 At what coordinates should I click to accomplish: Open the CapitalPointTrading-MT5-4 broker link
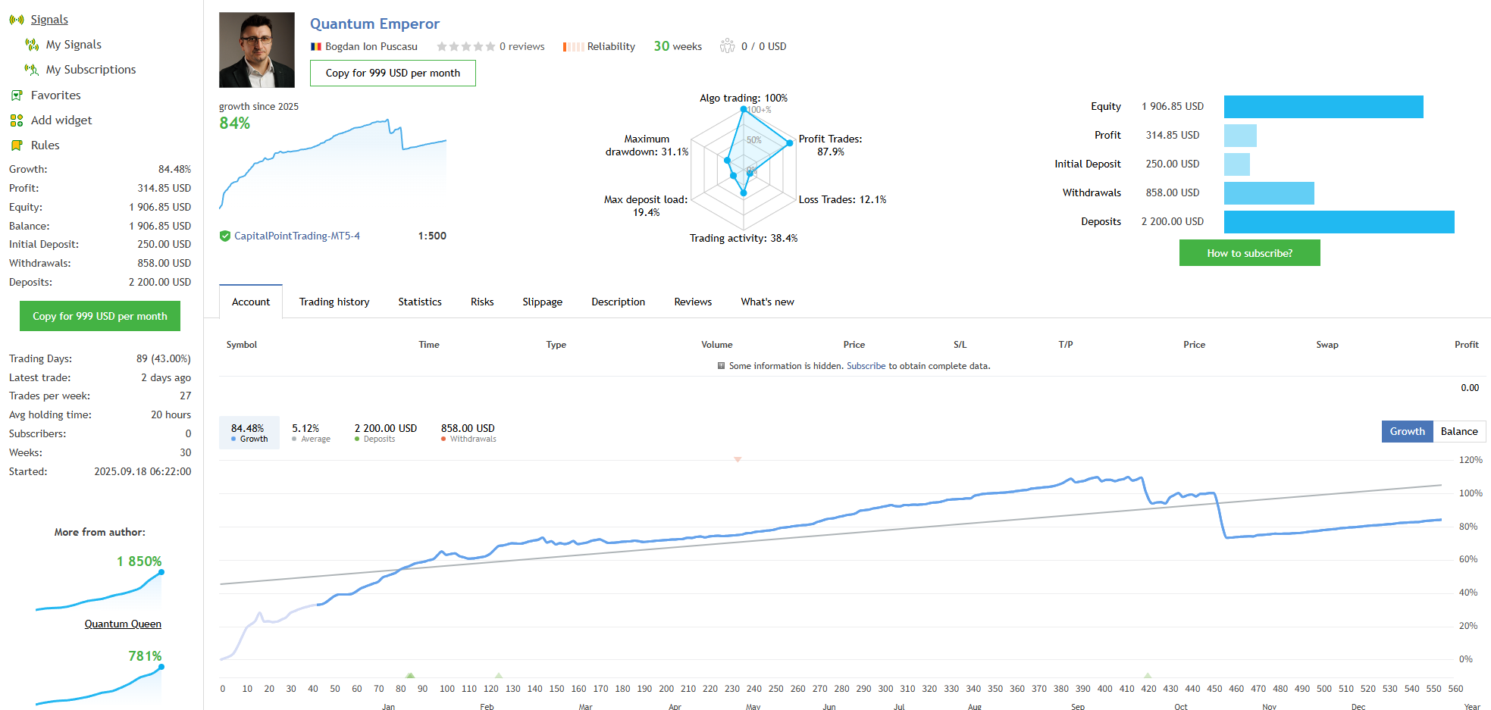tap(296, 236)
